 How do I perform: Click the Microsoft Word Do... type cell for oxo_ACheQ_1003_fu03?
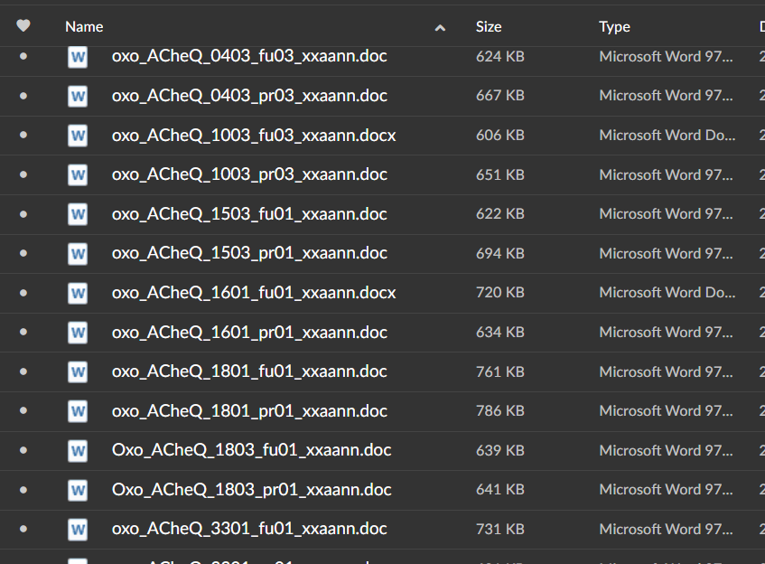point(667,135)
